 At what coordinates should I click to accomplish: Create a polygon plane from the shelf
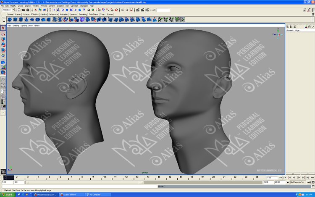[32, 19]
